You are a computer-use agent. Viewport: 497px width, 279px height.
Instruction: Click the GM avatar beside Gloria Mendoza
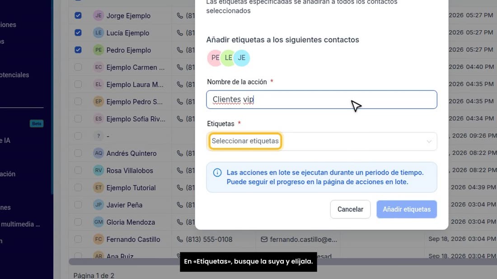tap(98, 222)
